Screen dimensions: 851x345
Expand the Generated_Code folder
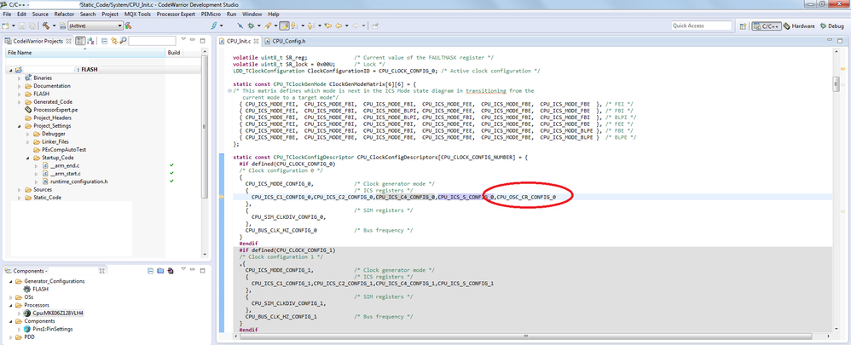pyautogui.click(x=19, y=101)
